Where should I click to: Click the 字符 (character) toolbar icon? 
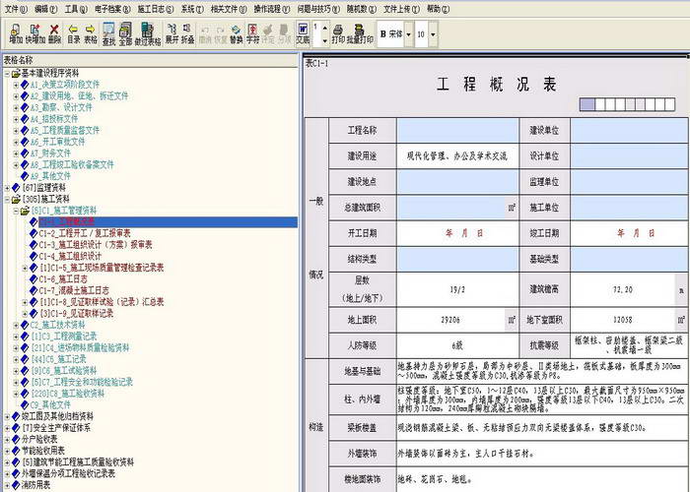(x=252, y=33)
